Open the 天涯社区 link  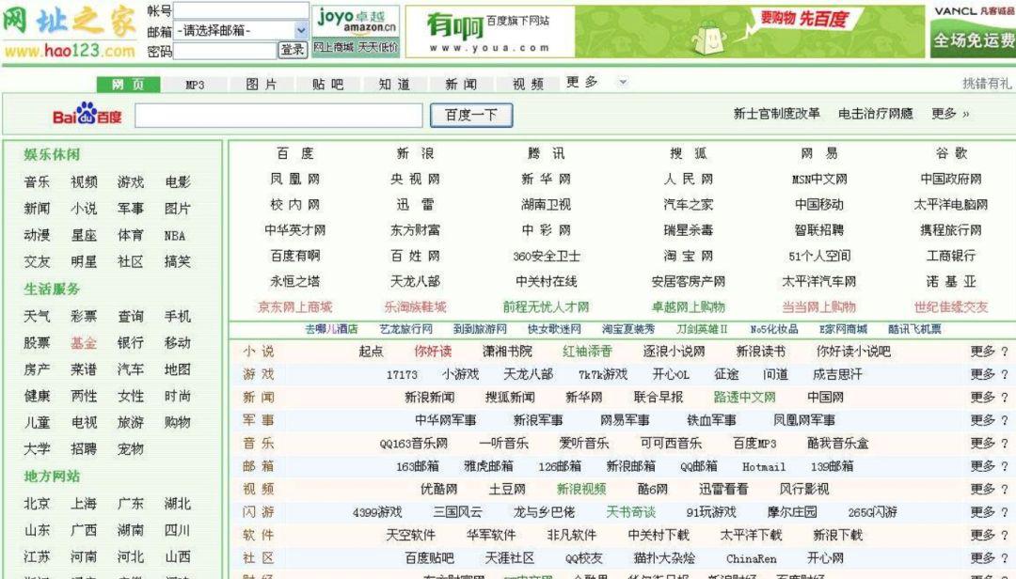pos(510,558)
